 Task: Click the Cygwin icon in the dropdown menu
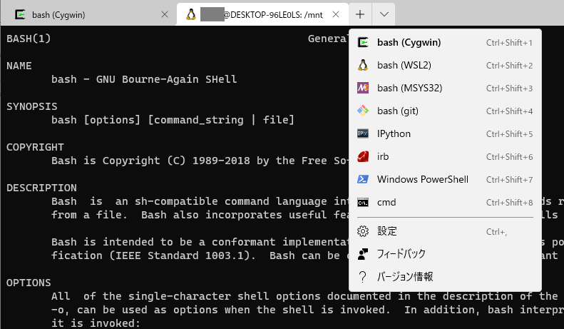pos(363,43)
